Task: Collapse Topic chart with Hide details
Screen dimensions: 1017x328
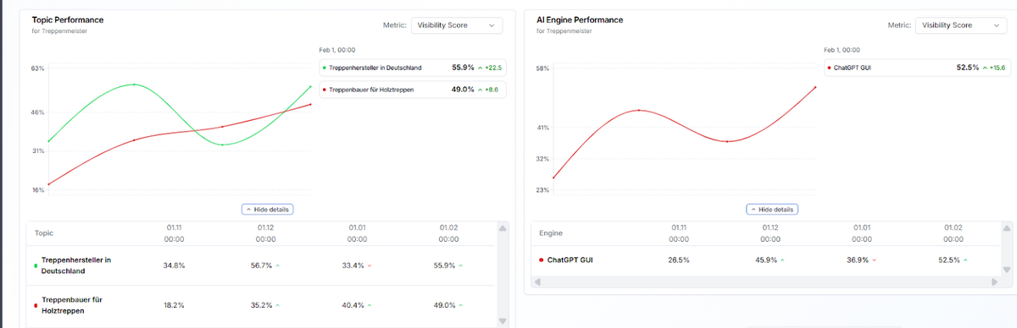Action: 268,209
